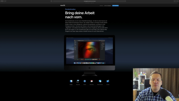Open the Kalender tab label

(x=91, y=84)
